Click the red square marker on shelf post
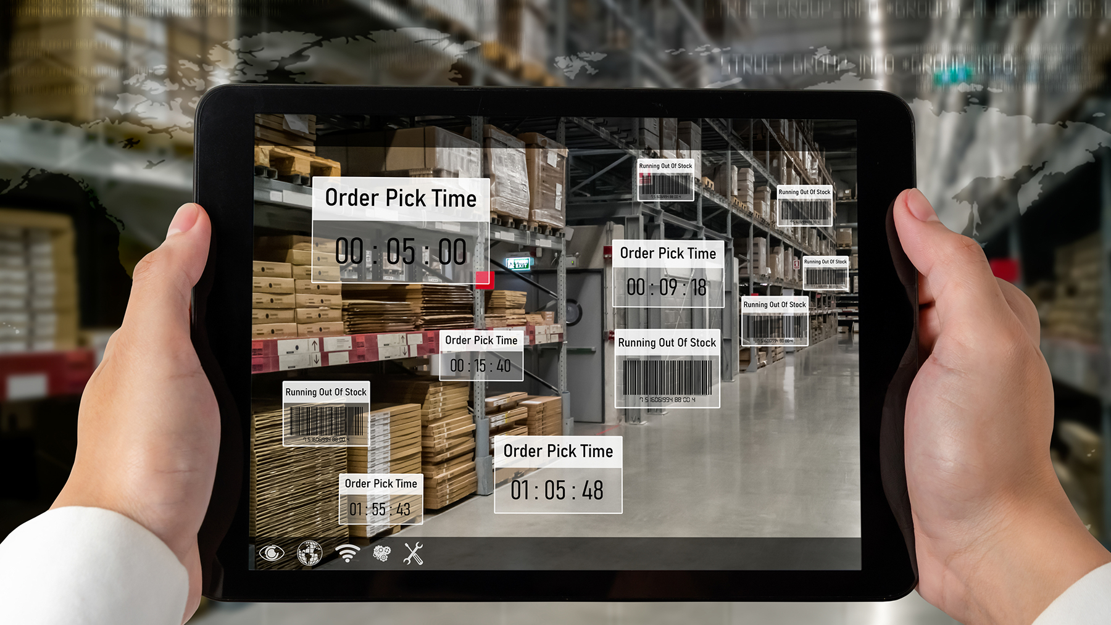 click(x=483, y=278)
